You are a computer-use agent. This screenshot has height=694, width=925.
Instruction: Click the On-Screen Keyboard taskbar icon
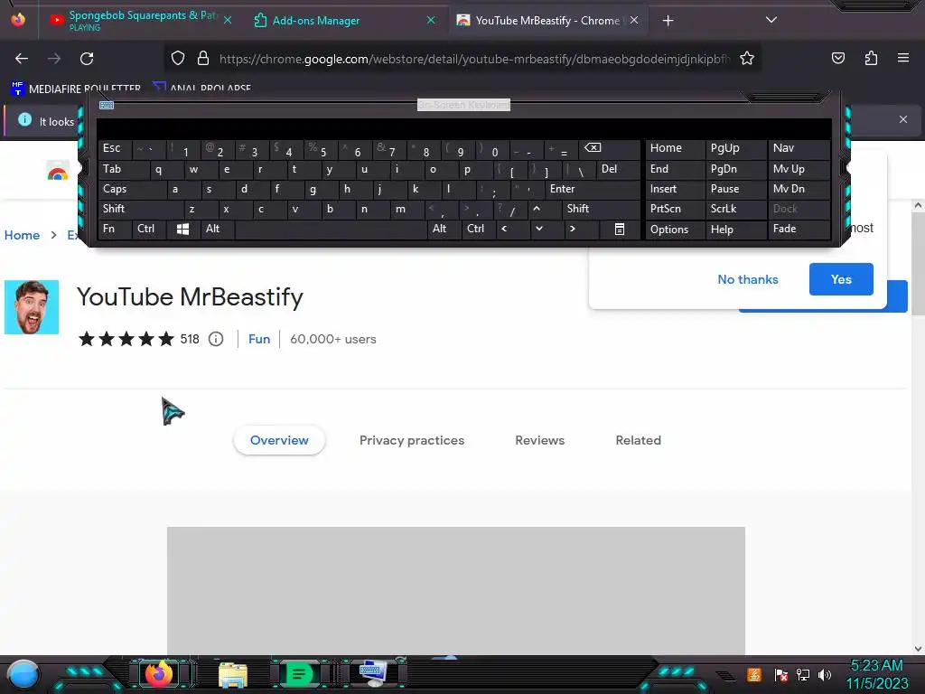pos(372,673)
